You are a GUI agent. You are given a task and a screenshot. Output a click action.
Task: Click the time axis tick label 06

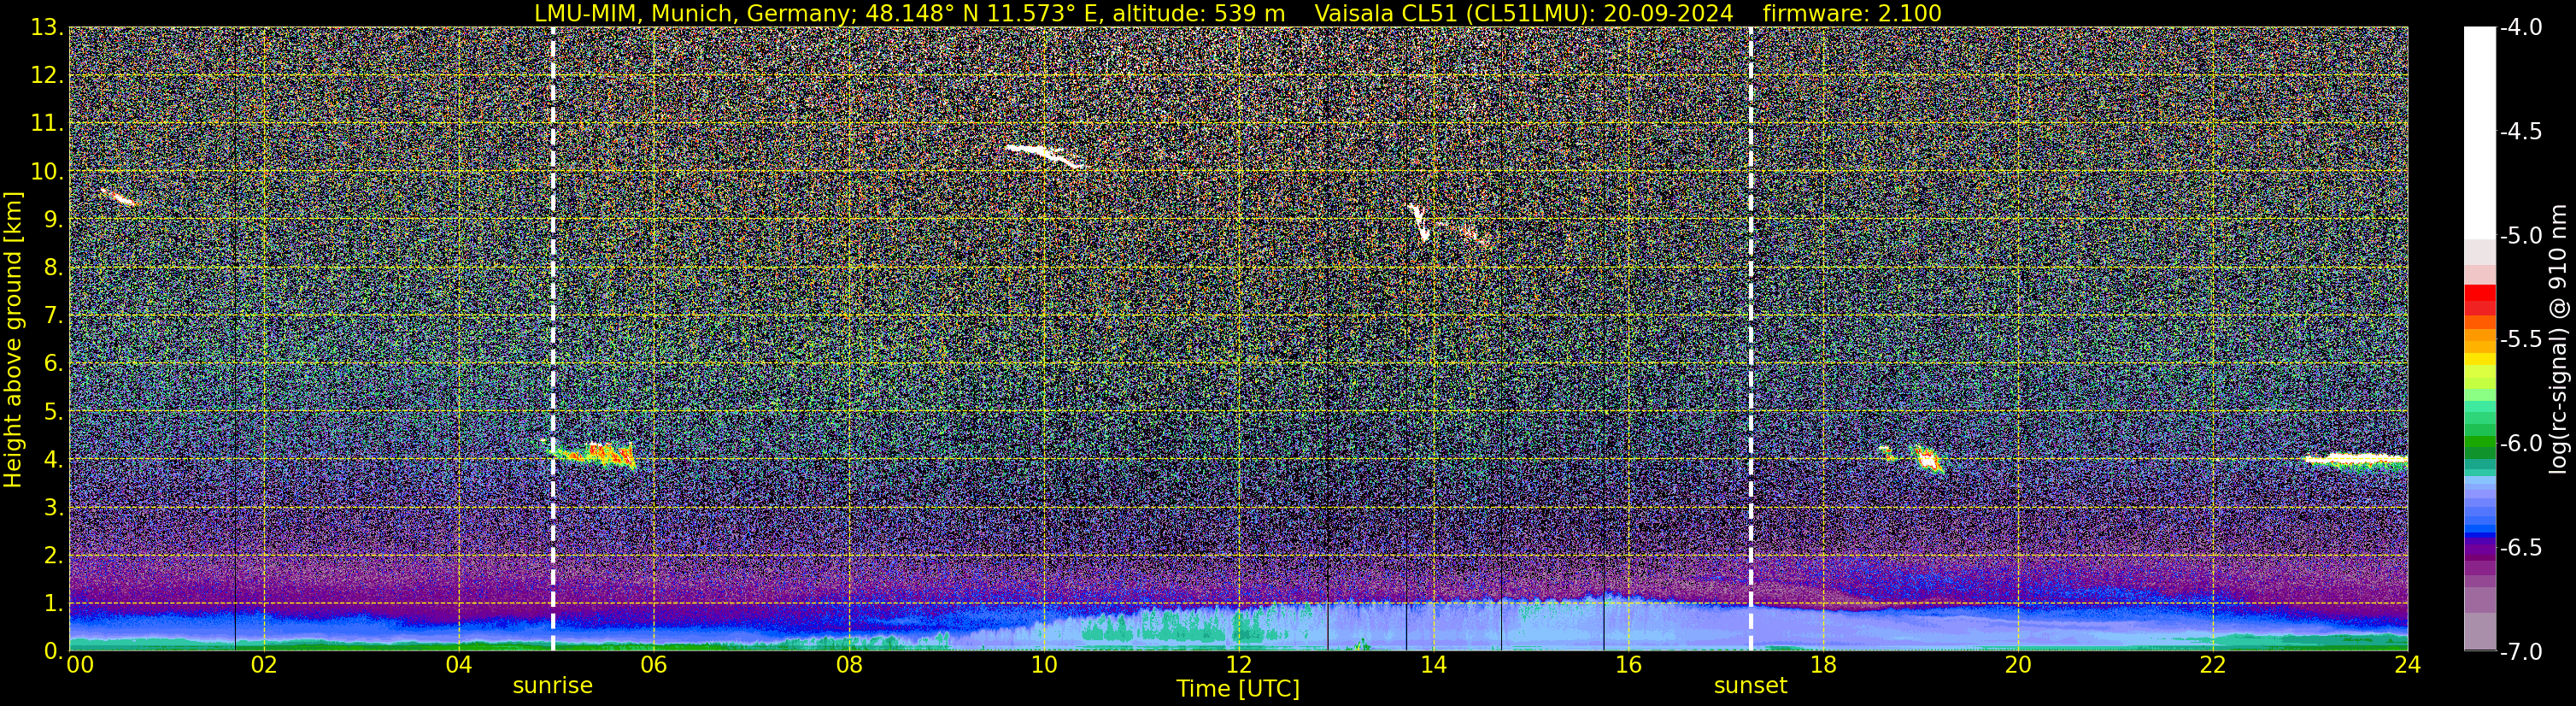pyautogui.click(x=653, y=665)
